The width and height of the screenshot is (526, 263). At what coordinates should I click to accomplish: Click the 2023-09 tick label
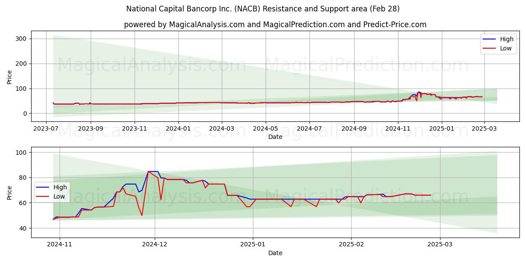point(91,128)
